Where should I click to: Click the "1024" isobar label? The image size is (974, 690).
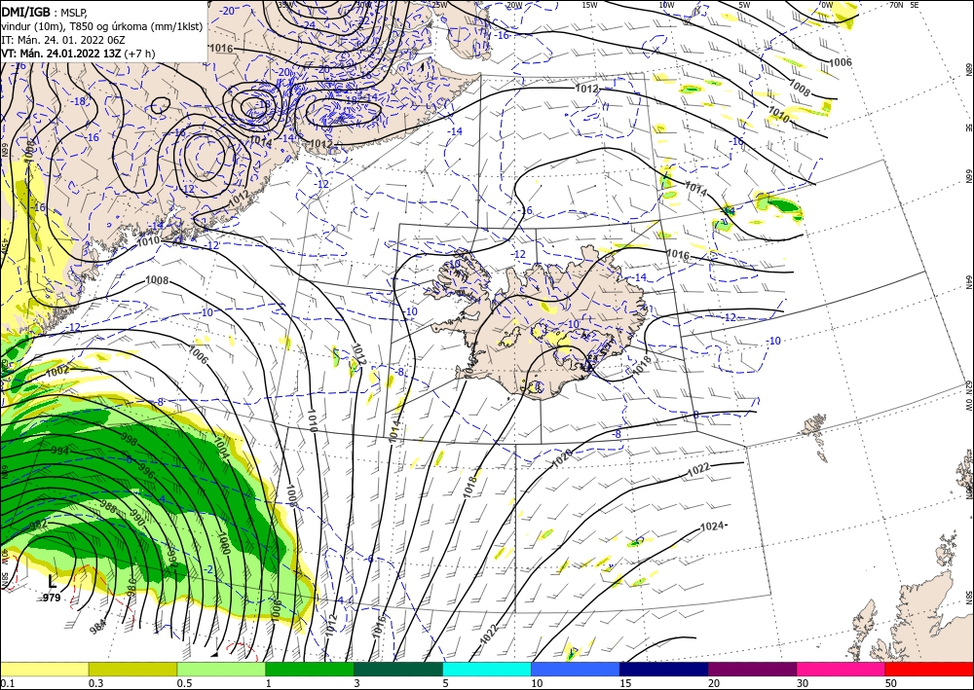pos(713,527)
